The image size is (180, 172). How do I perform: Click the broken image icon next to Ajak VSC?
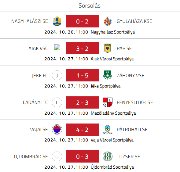click(x=57, y=47)
